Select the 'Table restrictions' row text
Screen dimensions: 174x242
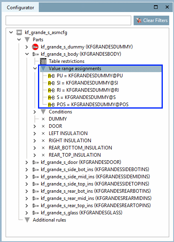[66, 61]
